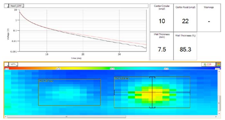The image size is (225, 120).
Task: Click the left defect box percentage label
Action: [46, 81]
